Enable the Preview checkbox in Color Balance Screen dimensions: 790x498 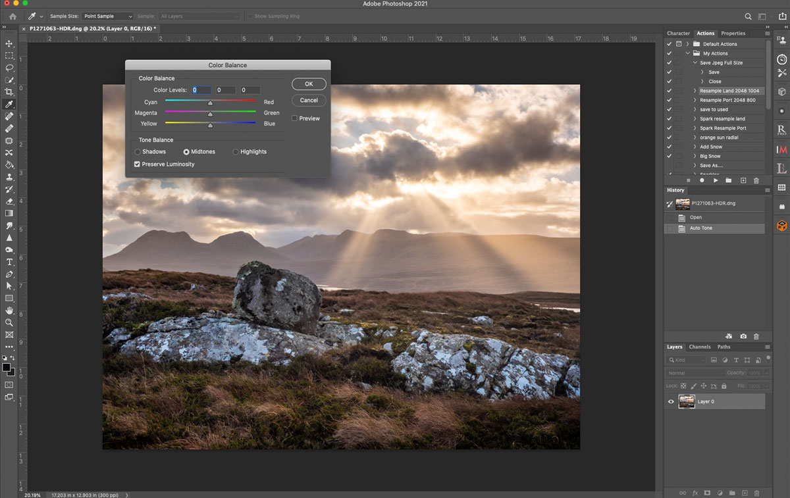tap(294, 118)
